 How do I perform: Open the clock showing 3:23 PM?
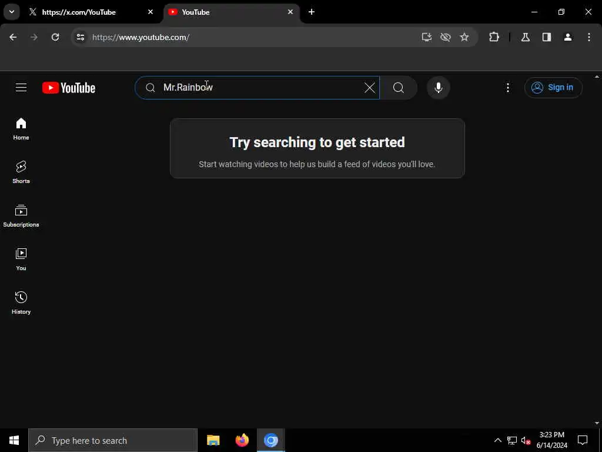tap(551, 440)
